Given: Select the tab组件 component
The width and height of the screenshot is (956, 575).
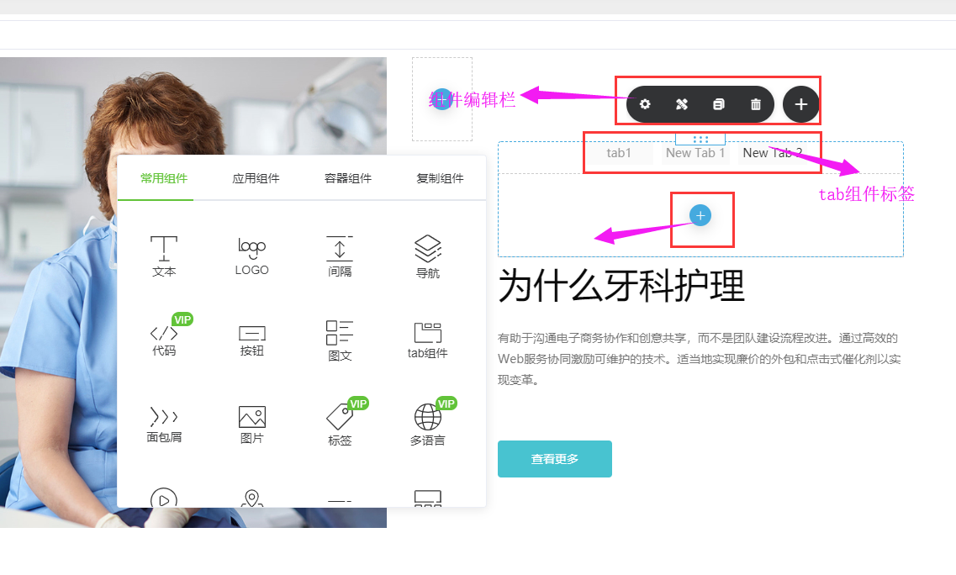Looking at the screenshot, I should point(427,340).
